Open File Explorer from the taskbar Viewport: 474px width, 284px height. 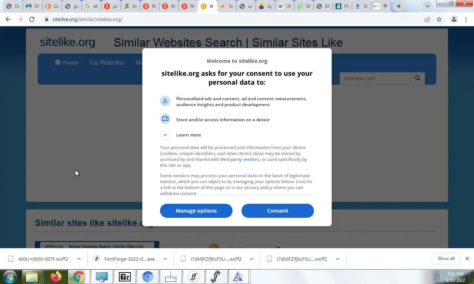[x=32, y=277]
